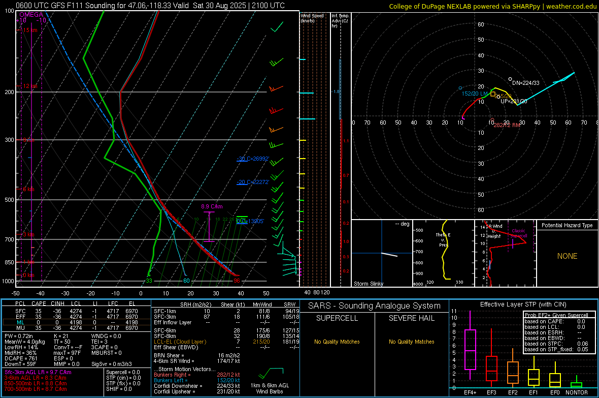This screenshot has height=398, width=599.
Task: Click the SUPERCELL column heading
Action: pyautogui.click(x=337, y=318)
